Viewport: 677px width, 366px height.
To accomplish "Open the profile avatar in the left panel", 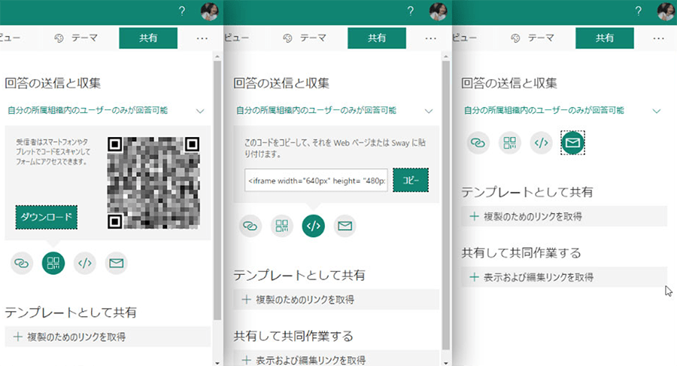I will (210, 11).
